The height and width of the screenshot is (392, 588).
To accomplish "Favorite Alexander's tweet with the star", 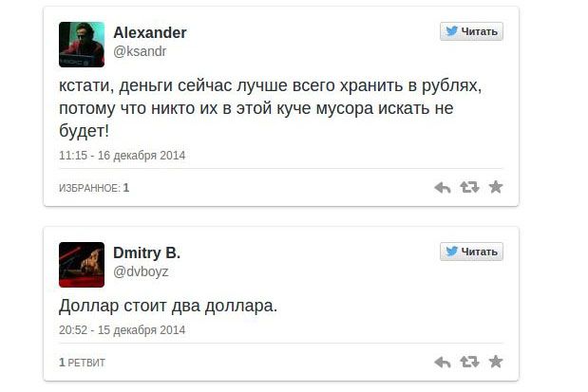I will tap(496, 188).
